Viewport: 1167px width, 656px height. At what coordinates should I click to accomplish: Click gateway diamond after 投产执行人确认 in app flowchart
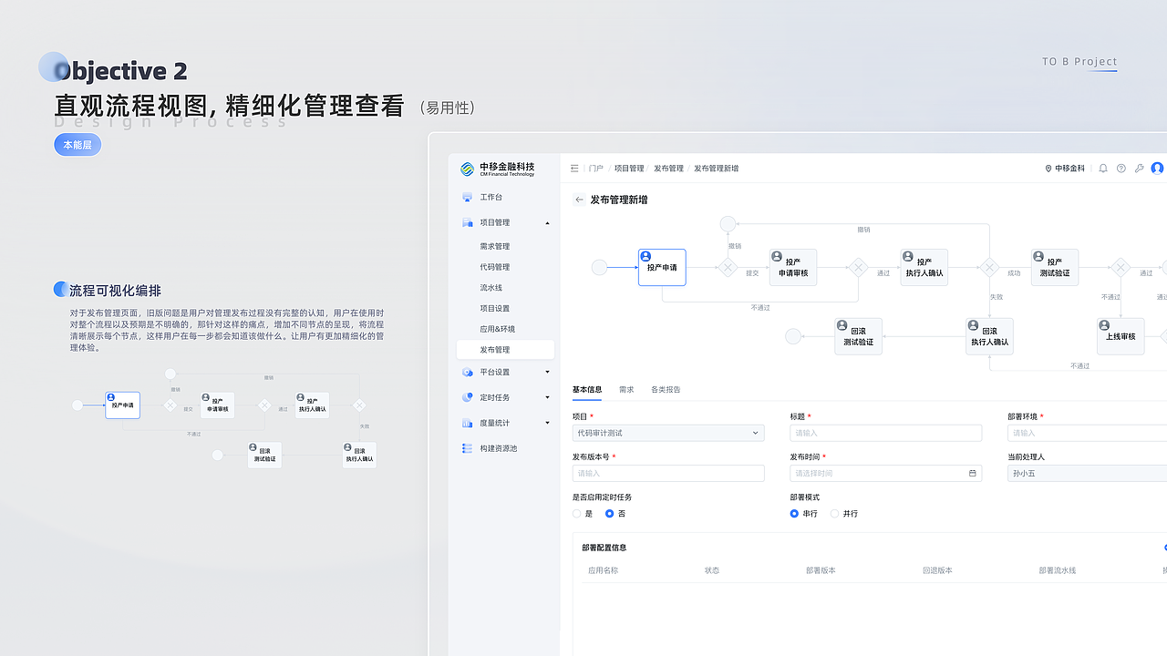pos(989,267)
